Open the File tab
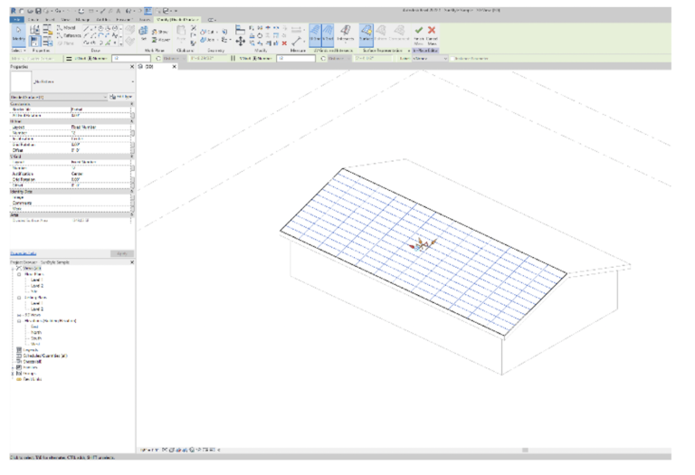695x475 pixels. 17,20
